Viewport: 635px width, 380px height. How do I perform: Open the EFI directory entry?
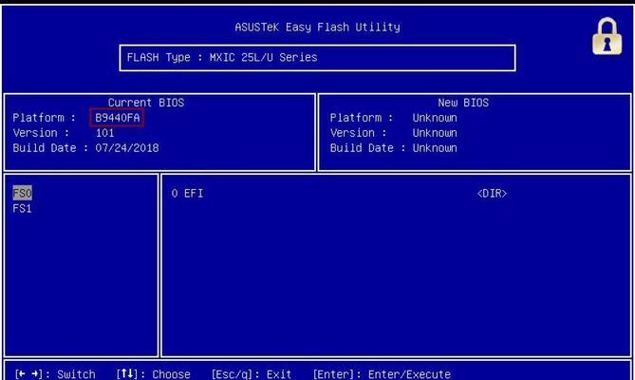coord(187,194)
